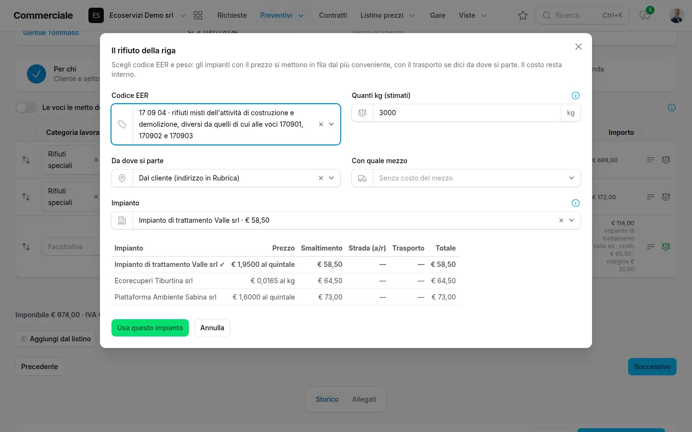Click the scale icon on the € 172,00 row
The height and width of the screenshot is (432, 692).
click(666, 197)
